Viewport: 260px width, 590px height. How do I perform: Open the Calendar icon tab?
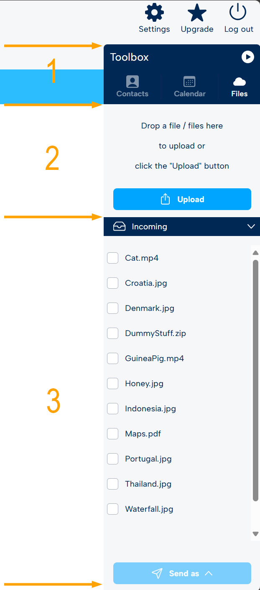189,82
